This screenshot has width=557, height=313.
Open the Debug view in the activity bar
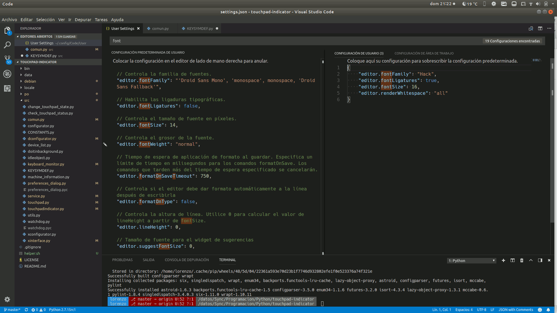tap(7, 74)
